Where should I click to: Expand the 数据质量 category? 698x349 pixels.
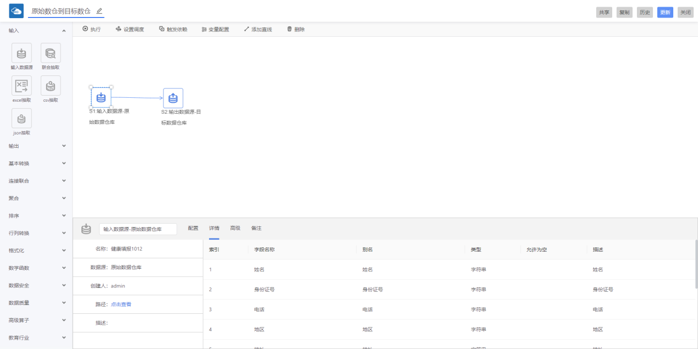(64, 303)
